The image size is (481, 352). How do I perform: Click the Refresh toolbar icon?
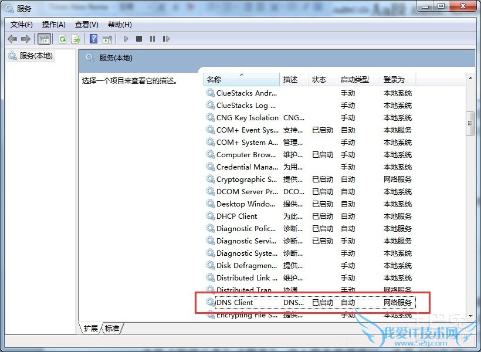tap(63, 39)
